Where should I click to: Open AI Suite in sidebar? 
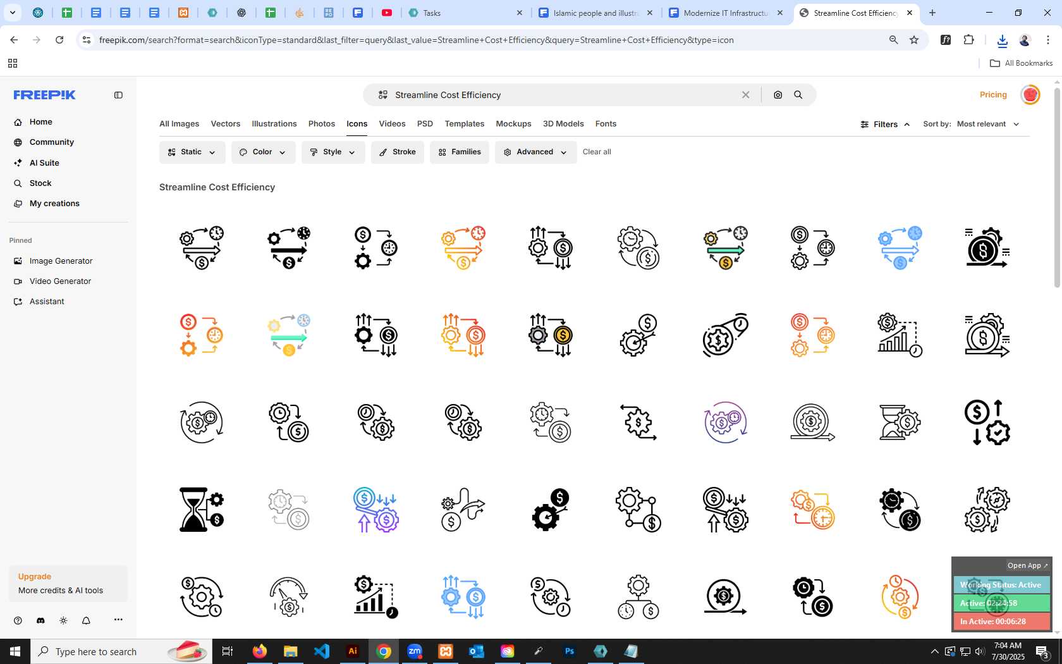coord(44,163)
